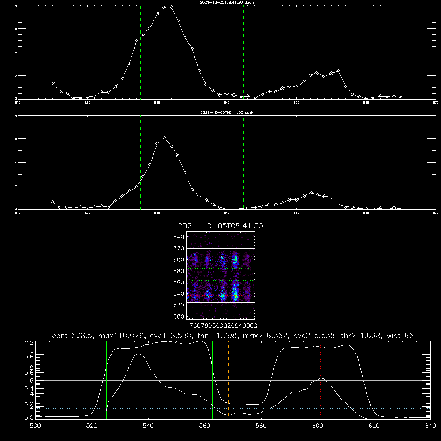Click right green dashed line in the dawn plot

tap(243, 52)
